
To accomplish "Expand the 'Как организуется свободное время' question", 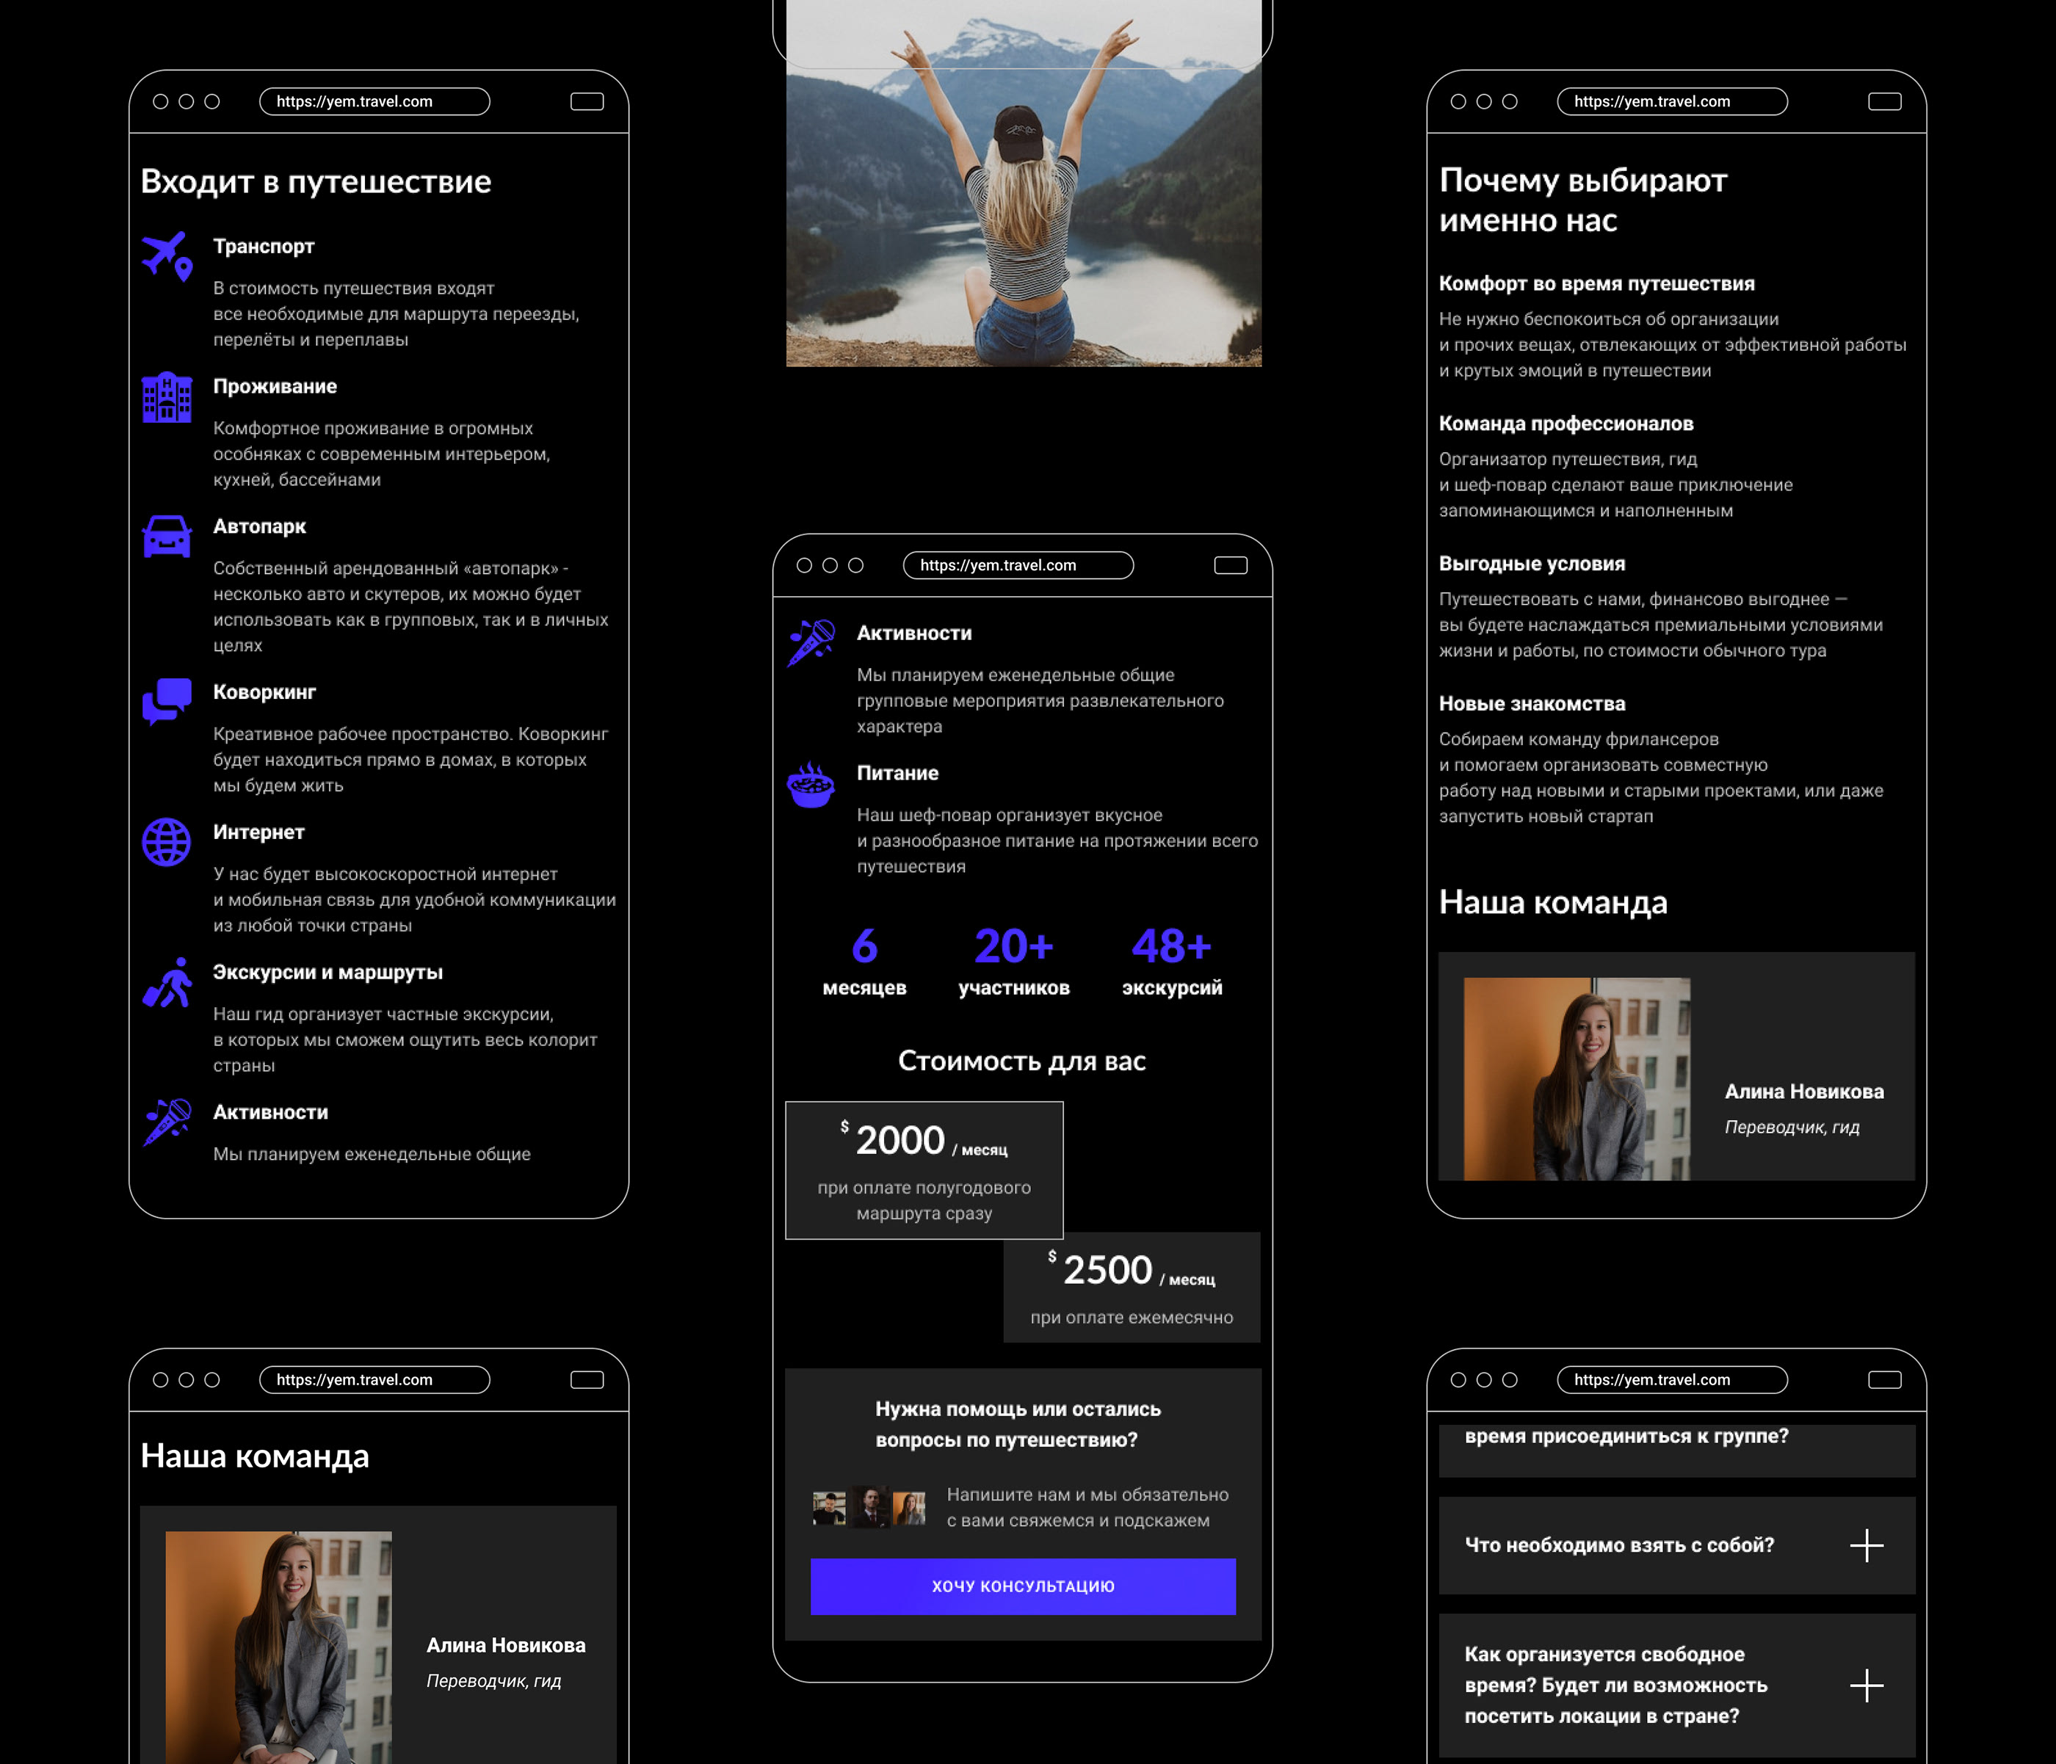I will pyautogui.click(x=1866, y=1685).
